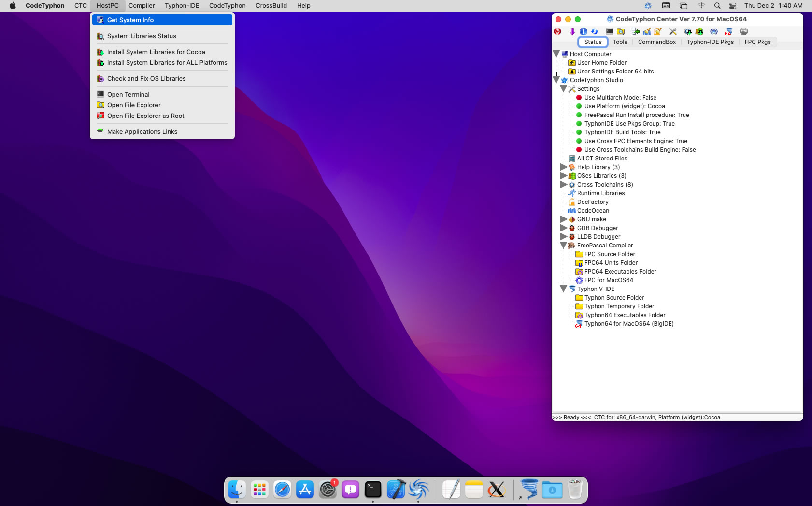The height and width of the screenshot is (506, 812).
Task: Collapse the Host Computer tree node
Action: [556, 54]
